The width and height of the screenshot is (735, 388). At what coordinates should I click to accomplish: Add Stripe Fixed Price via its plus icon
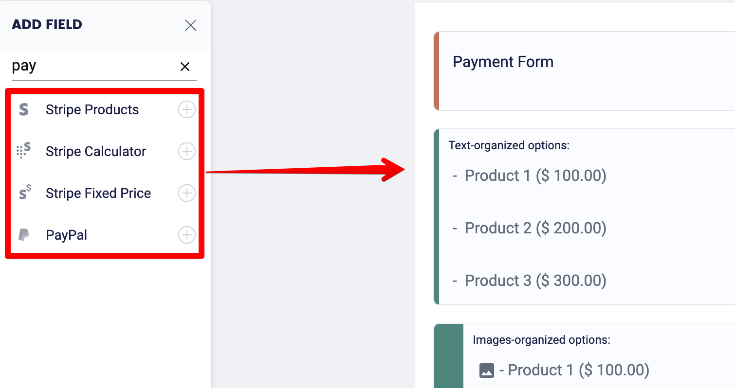point(186,193)
